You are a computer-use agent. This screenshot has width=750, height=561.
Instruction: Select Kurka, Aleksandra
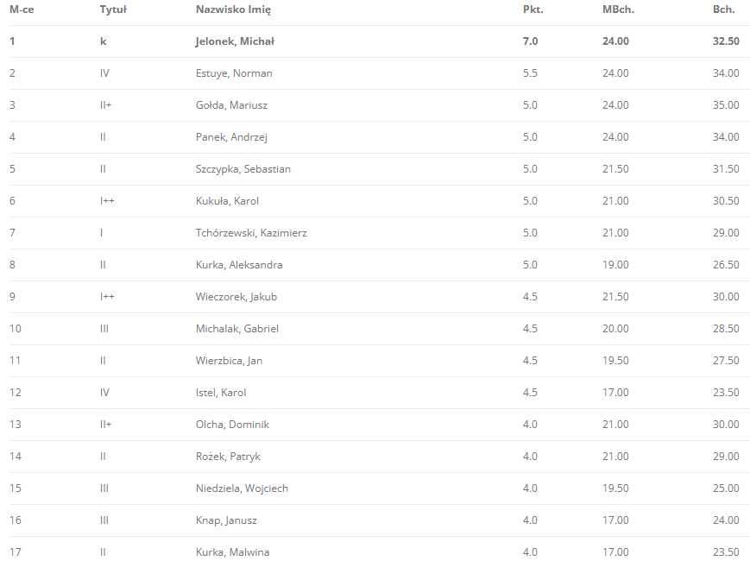click(x=239, y=265)
